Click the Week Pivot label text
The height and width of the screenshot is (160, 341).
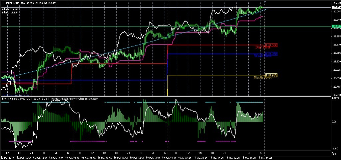pos(263,56)
